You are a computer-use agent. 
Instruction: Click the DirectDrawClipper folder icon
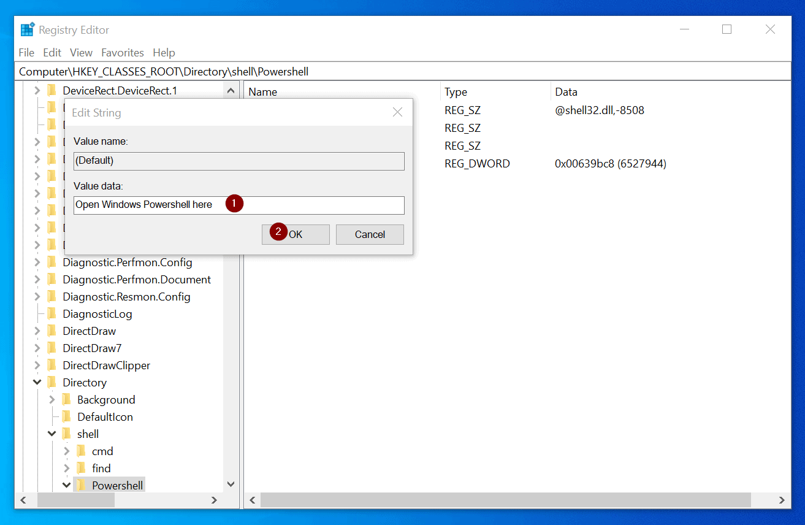click(52, 366)
